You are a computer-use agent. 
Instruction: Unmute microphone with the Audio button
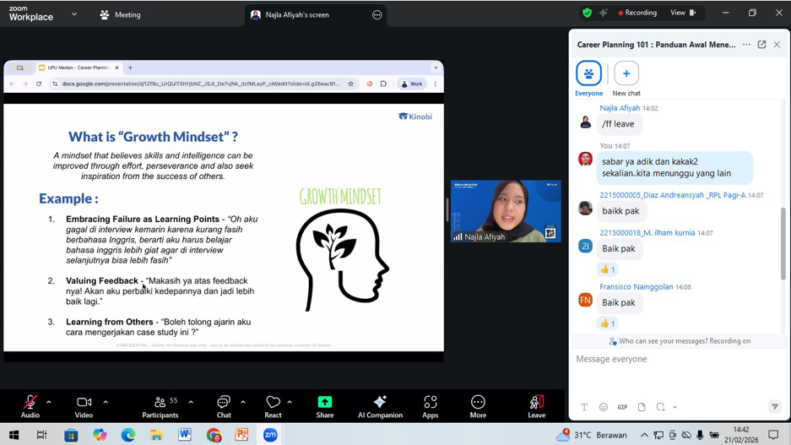[30, 406]
